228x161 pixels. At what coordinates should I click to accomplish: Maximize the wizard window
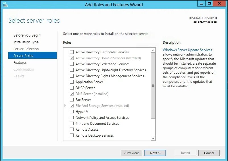[209, 4]
